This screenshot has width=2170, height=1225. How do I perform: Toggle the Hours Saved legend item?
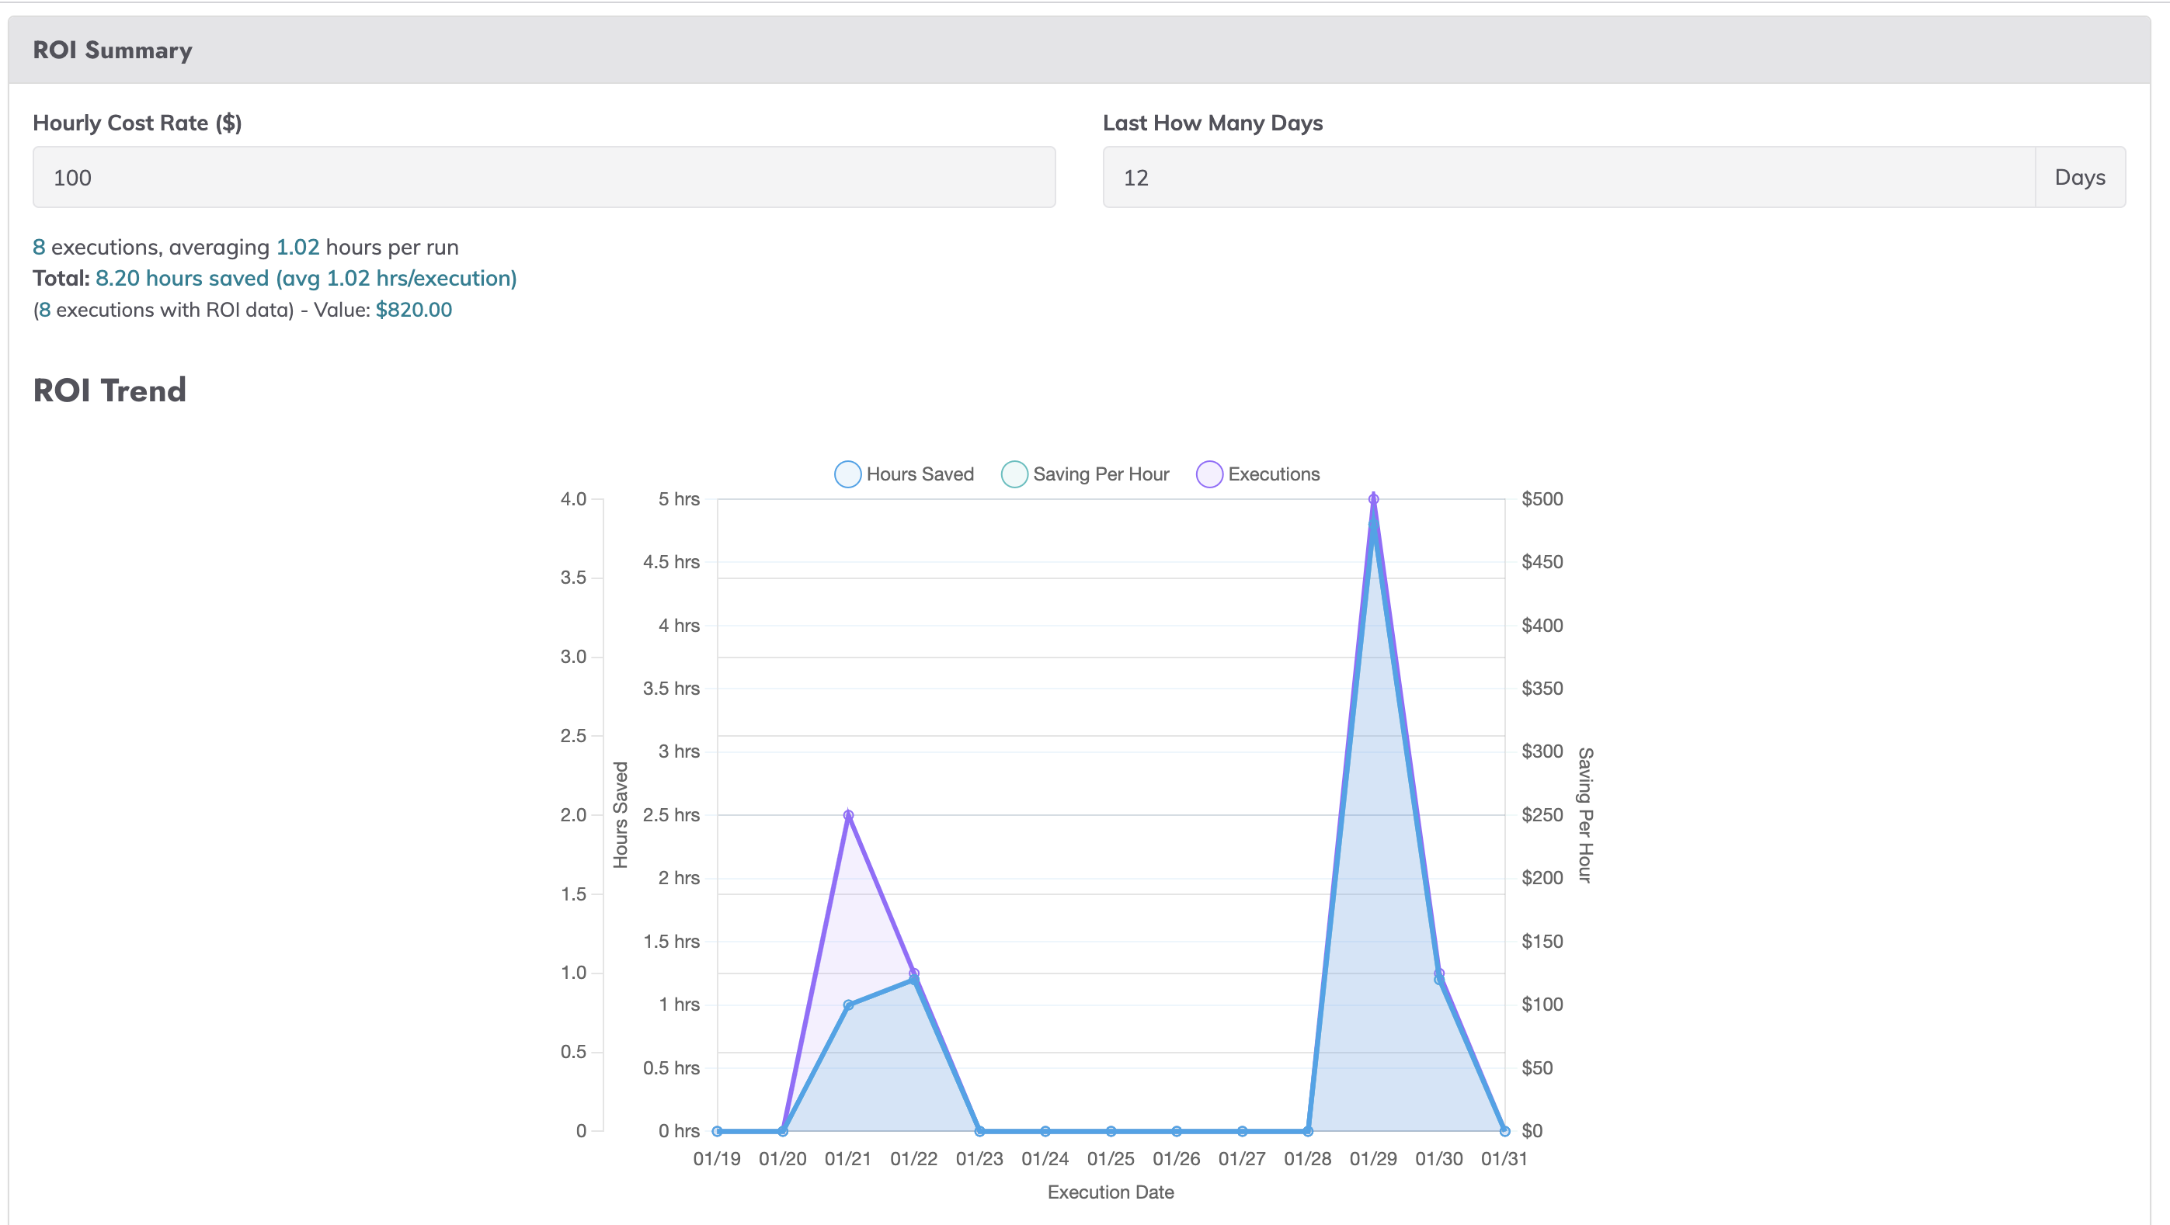(904, 474)
